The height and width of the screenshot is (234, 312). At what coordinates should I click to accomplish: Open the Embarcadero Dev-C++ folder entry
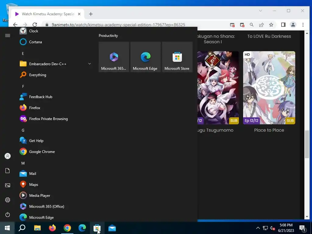pos(56,64)
